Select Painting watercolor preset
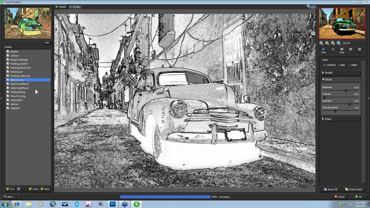Screen dimensions: 370x208 (x=28, y=76)
